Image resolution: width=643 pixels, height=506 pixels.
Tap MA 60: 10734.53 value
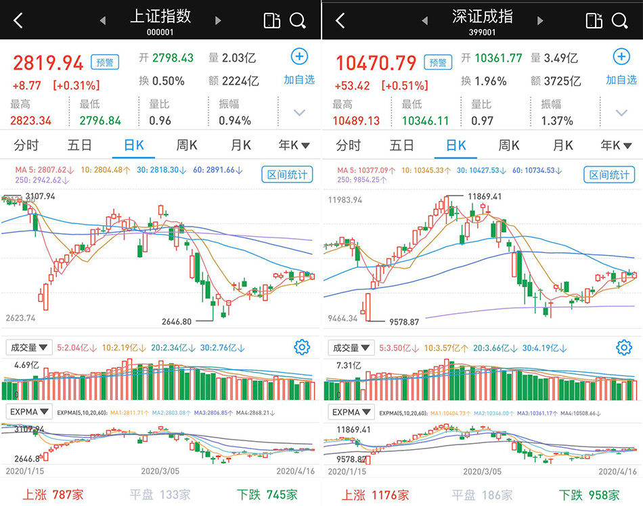point(537,170)
